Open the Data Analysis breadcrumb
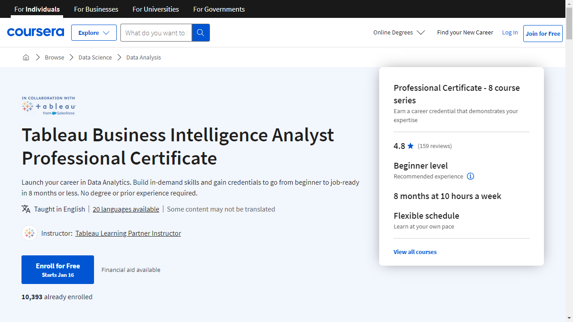 tap(144, 57)
